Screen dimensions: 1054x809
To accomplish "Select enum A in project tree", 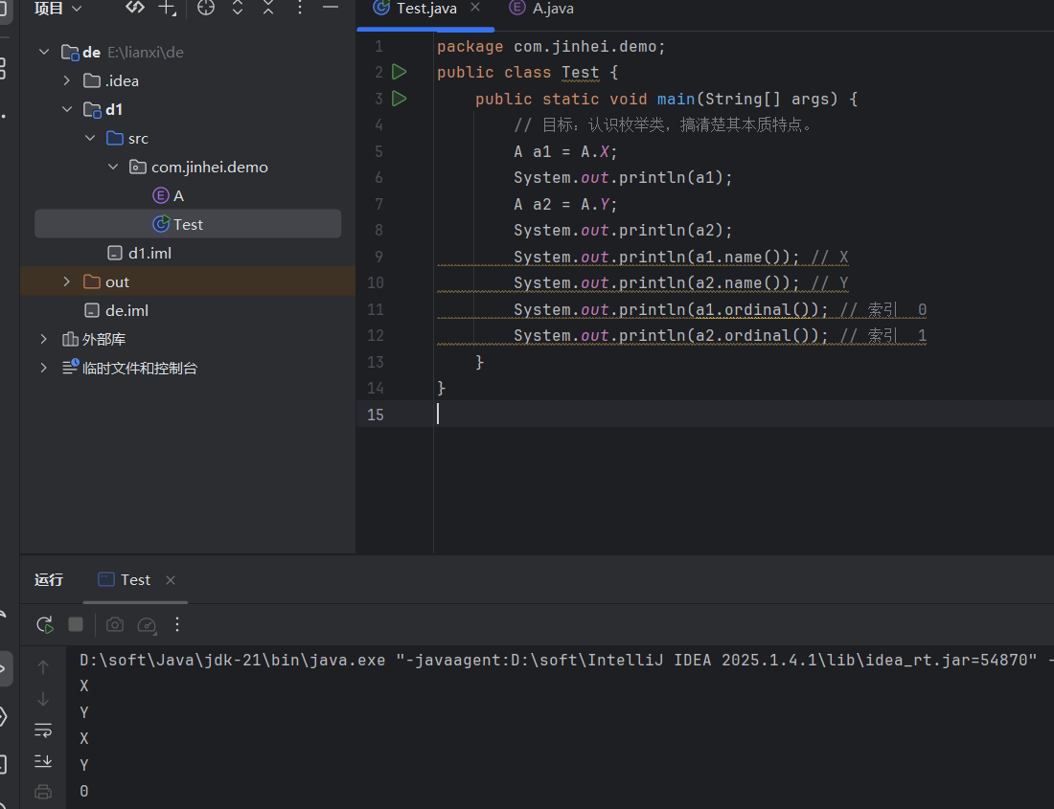I will (169, 196).
